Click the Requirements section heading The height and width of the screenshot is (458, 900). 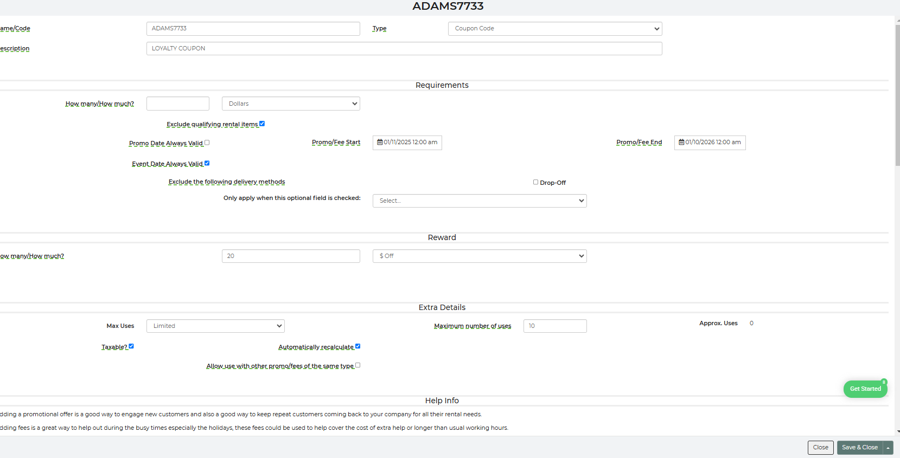[442, 85]
